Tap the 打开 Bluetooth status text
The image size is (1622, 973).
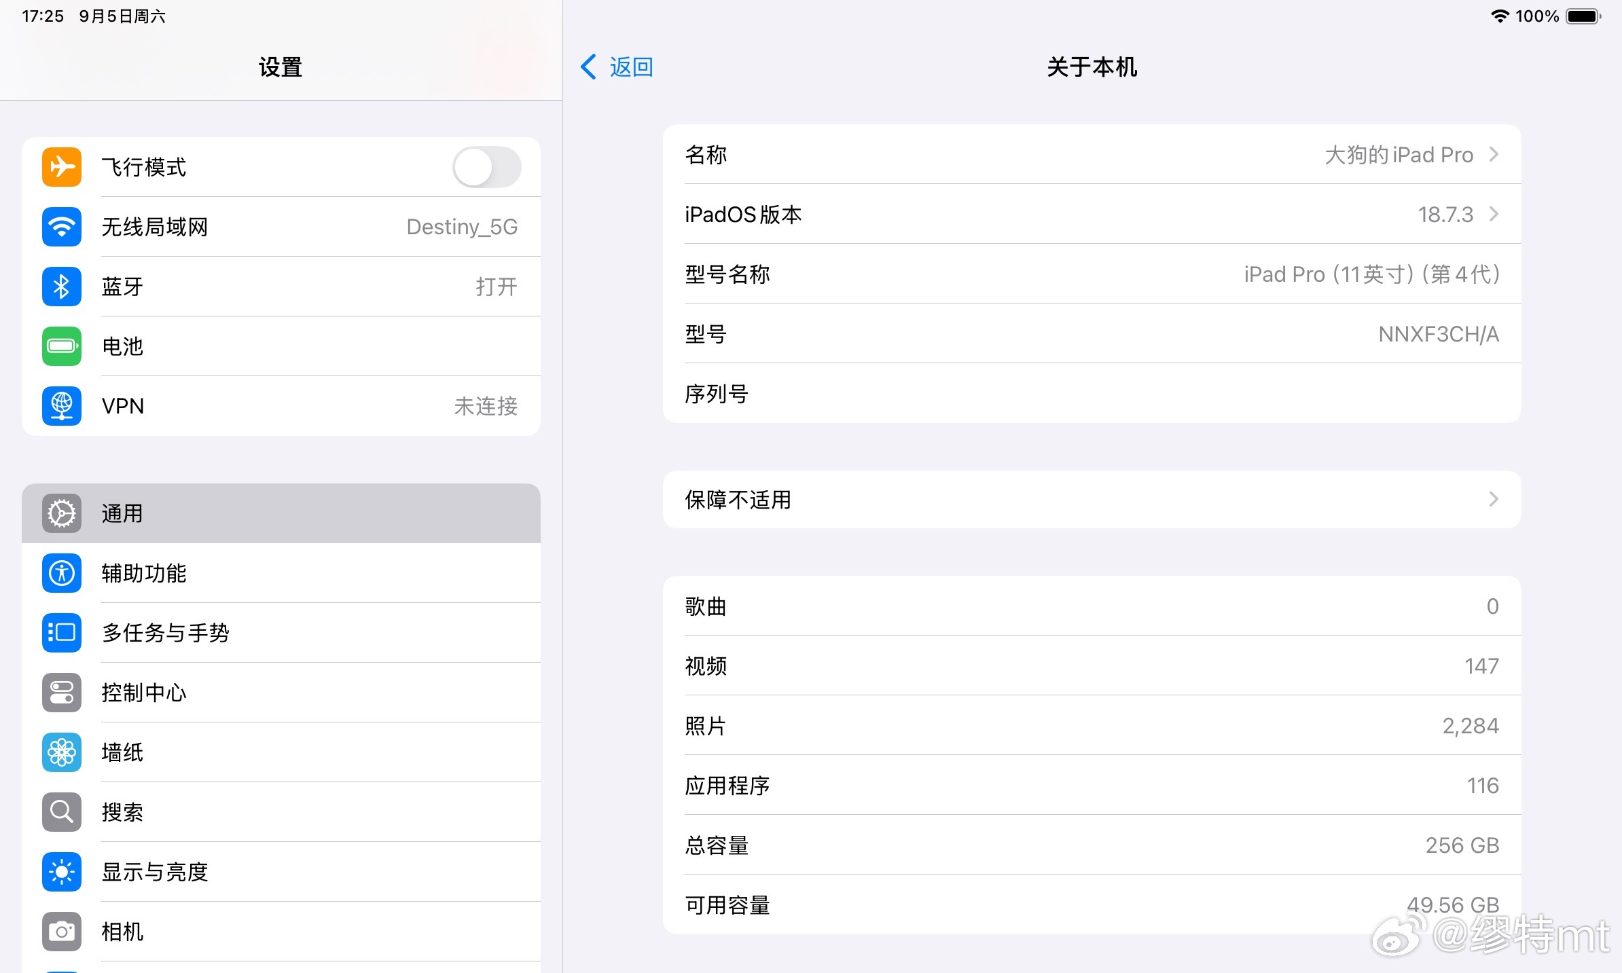point(497,287)
